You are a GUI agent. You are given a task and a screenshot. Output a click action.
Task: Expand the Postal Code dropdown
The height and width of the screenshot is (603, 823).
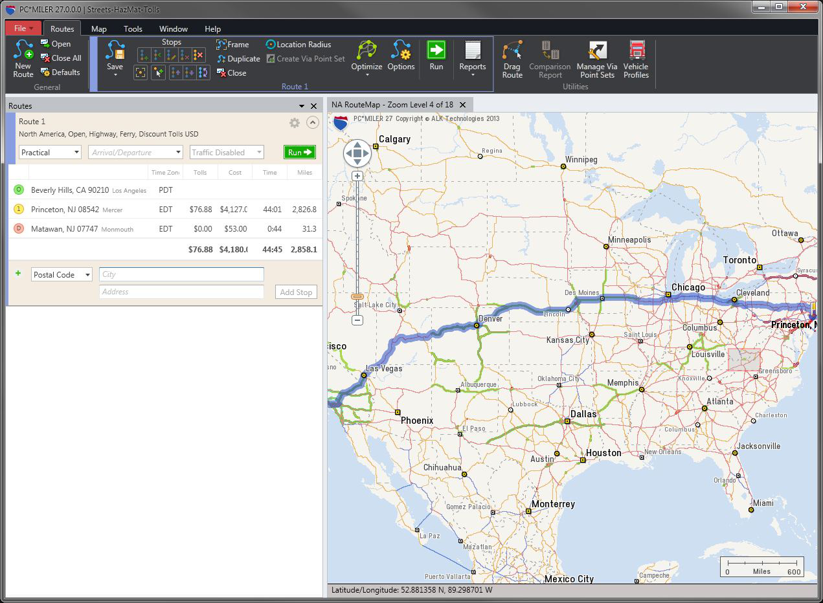pyautogui.click(x=62, y=275)
